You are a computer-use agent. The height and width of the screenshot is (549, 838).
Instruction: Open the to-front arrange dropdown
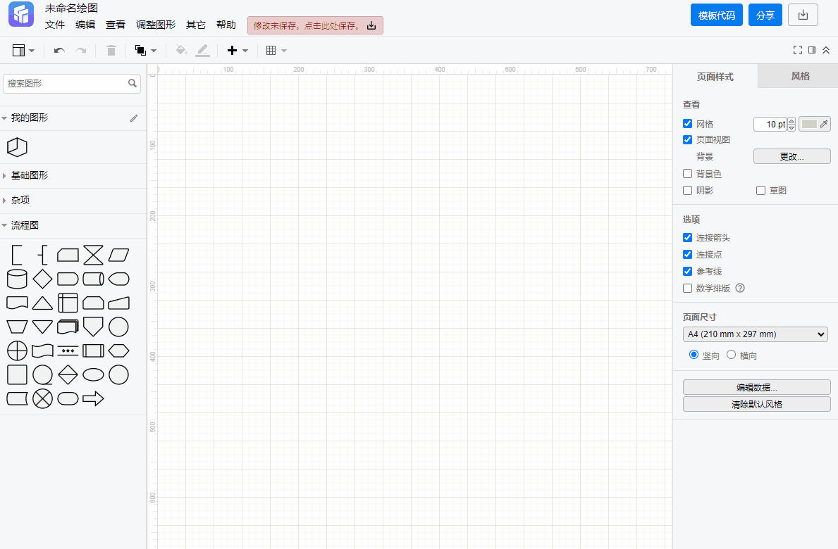[145, 51]
